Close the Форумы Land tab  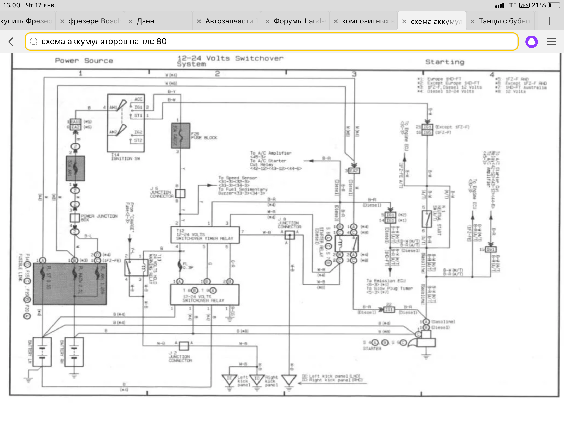pyautogui.click(x=267, y=21)
